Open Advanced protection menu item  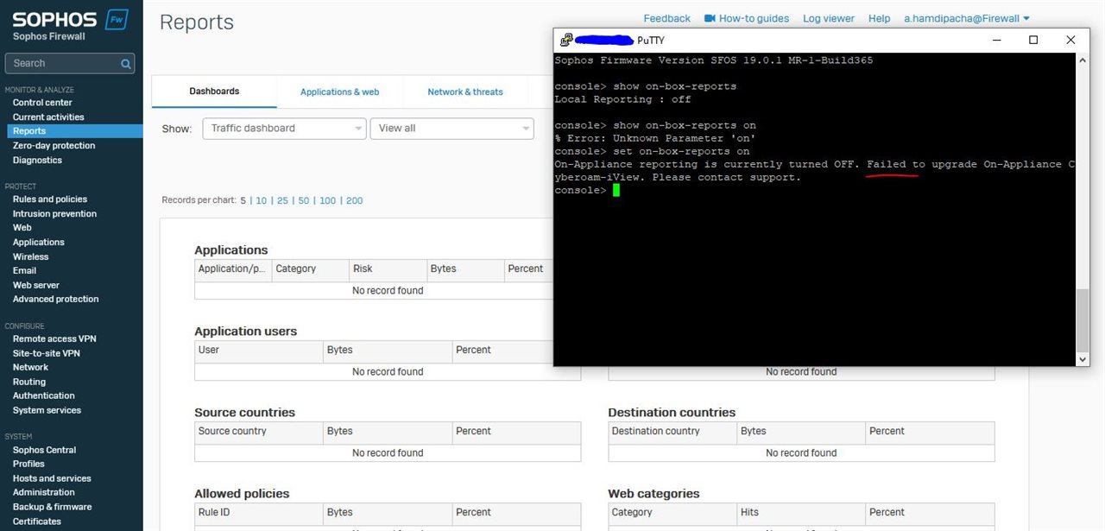tap(55, 300)
